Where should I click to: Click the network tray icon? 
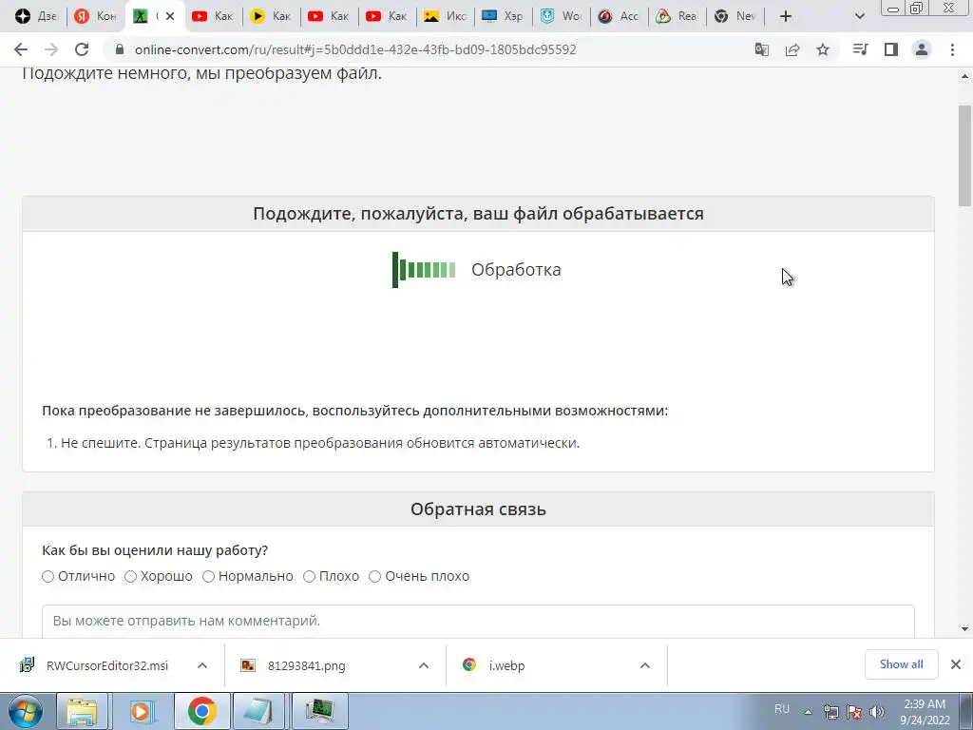[x=830, y=712]
